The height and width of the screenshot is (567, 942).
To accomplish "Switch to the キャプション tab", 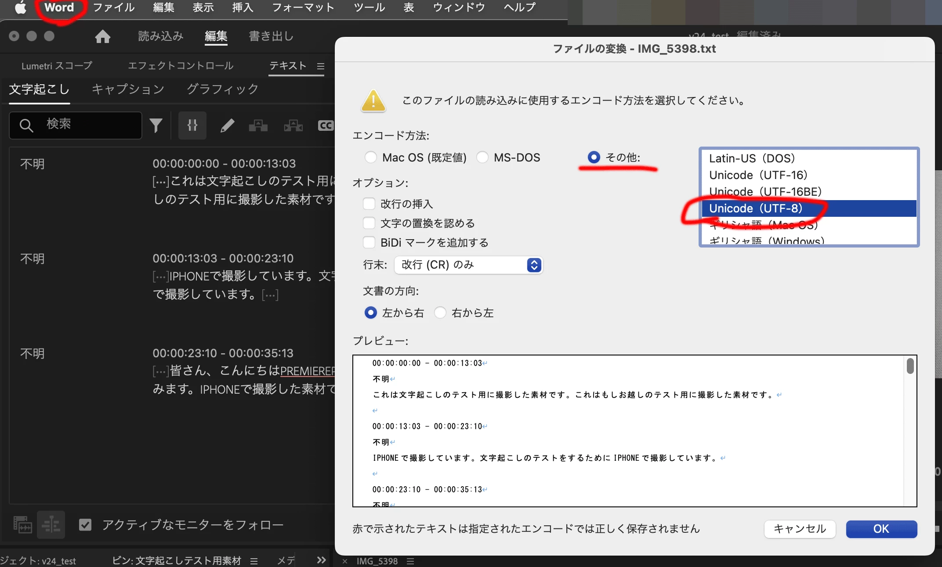I will click(x=128, y=89).
